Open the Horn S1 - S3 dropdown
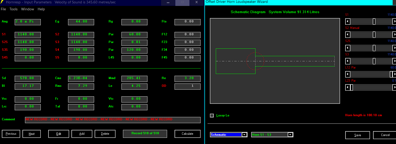 [290, 135]
